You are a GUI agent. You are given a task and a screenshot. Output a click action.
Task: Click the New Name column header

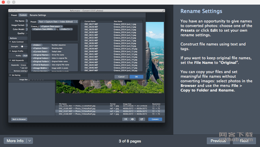coord(118,21)
